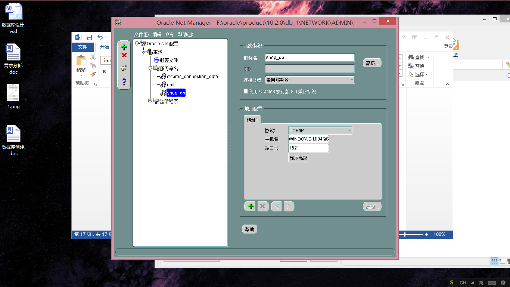Toggle the Oracle8 8.0 compatible identifier checkbox

[246, 91]
